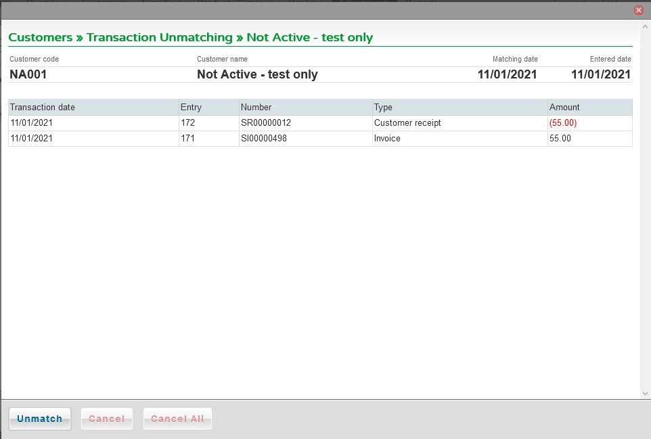Select the Type column header

[x=460, y=107]
